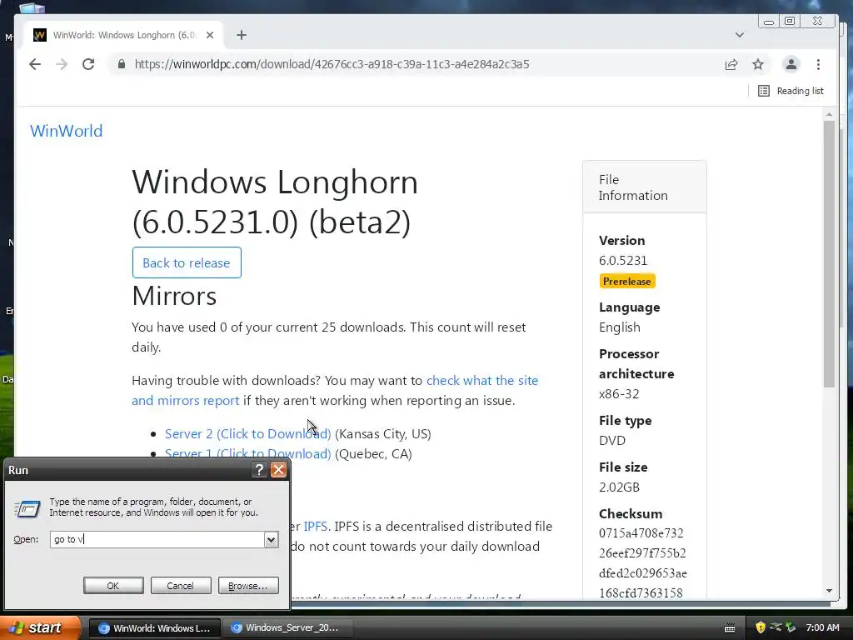Click the scrollbar up arrow
Screen dimensions: 853x640
(829, 114)
